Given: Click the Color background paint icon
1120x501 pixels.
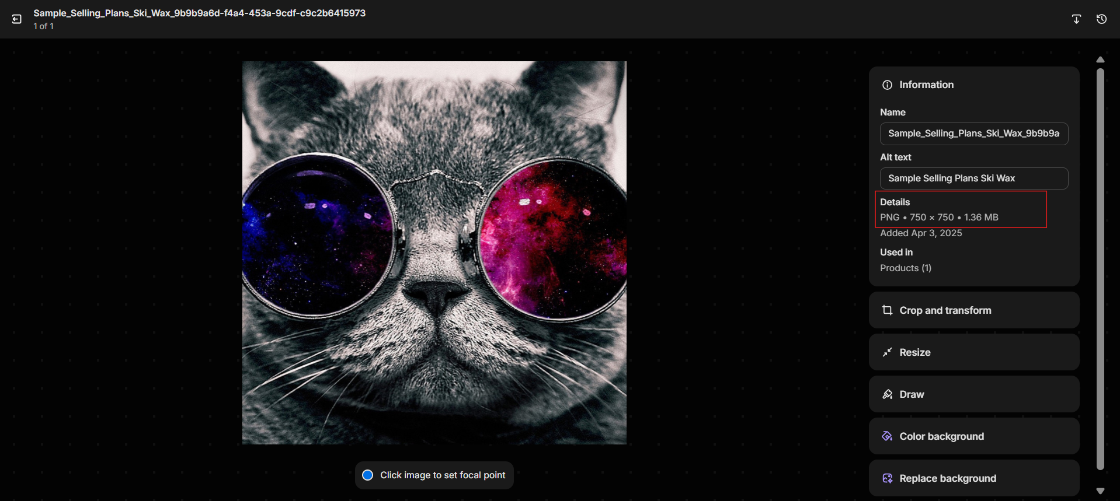Looking at the screenshot, I should click(887, 436).
